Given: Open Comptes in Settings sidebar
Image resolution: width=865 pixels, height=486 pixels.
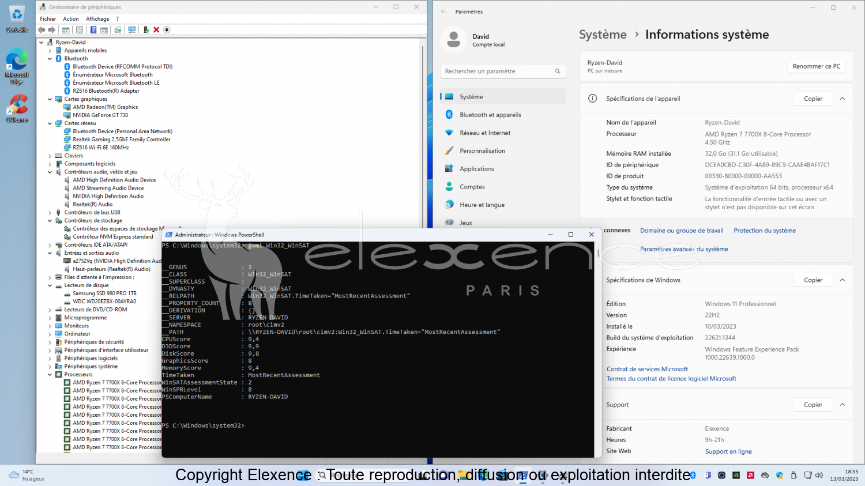Looking at the screenshot, I should coord(503,187).
